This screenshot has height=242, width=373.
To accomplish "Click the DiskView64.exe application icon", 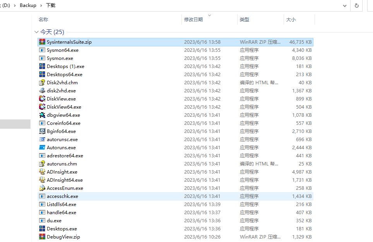I will point(41,107).
